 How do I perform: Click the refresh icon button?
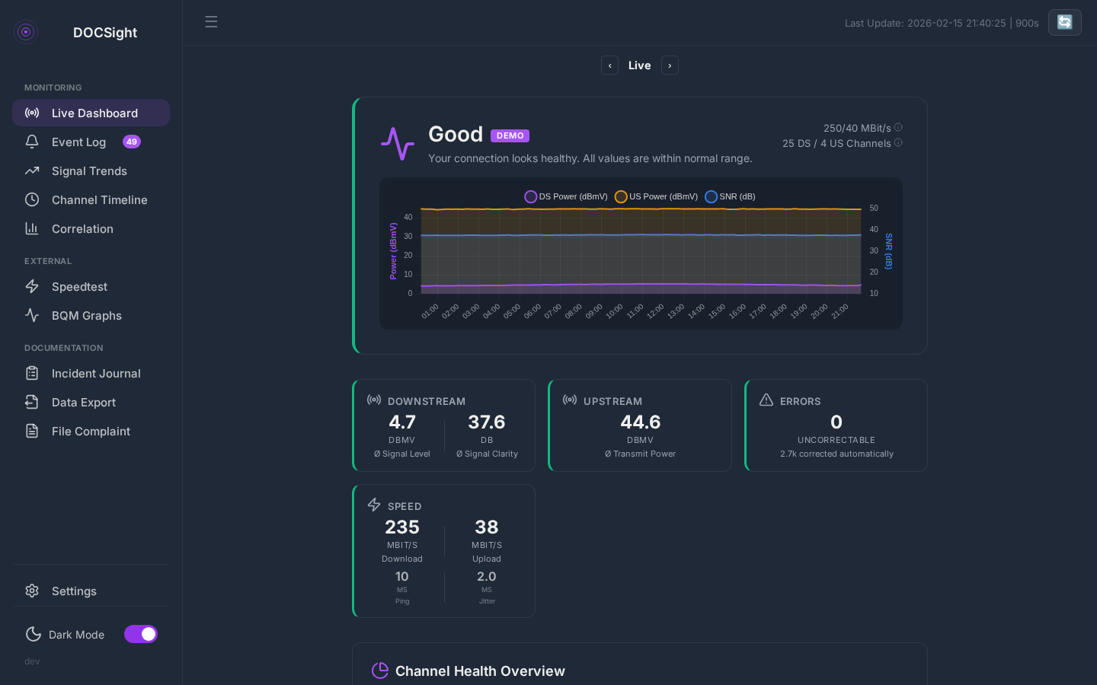pos(1064,23)
